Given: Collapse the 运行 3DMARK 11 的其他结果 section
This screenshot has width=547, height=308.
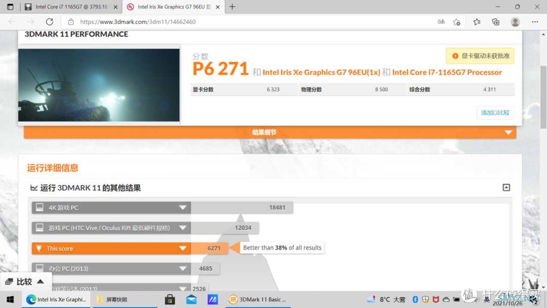Looking at the screenshot, I should pos(506,187).
